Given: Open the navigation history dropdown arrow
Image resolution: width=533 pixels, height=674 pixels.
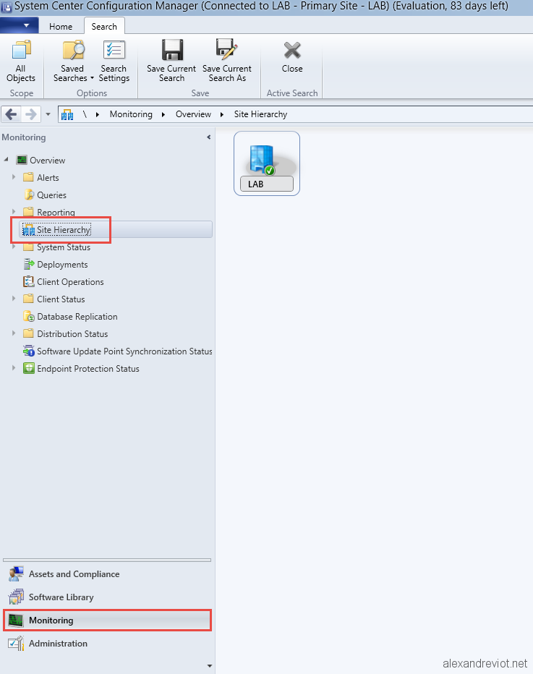Looking at the screenshot, I should coord(48,114).
